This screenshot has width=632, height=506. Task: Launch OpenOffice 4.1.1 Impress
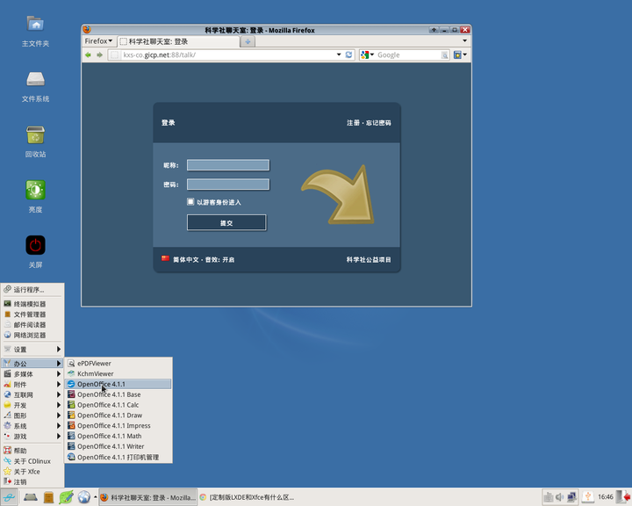(x=118, y=426)
